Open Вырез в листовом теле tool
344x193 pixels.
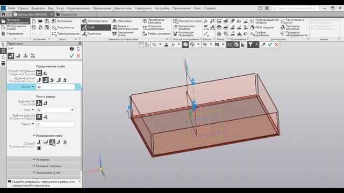pyautogui.click(x=125, y=27)
